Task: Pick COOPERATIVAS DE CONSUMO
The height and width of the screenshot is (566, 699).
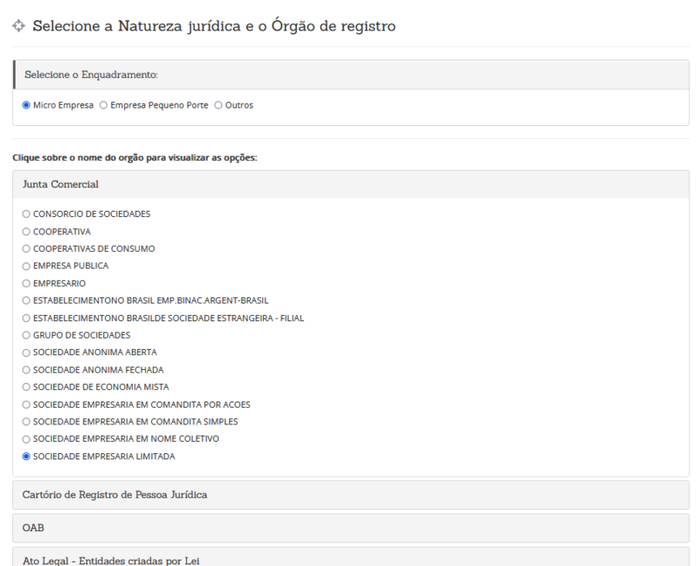Action: click(26, 248)
